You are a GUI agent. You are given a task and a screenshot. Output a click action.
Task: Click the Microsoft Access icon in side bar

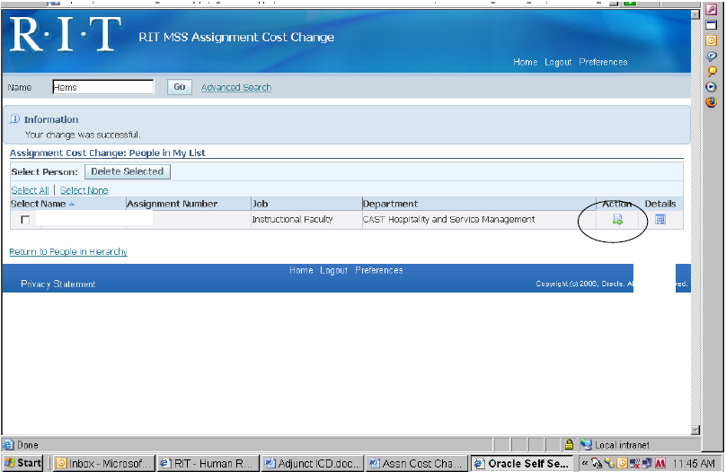[x=711, y=10]
